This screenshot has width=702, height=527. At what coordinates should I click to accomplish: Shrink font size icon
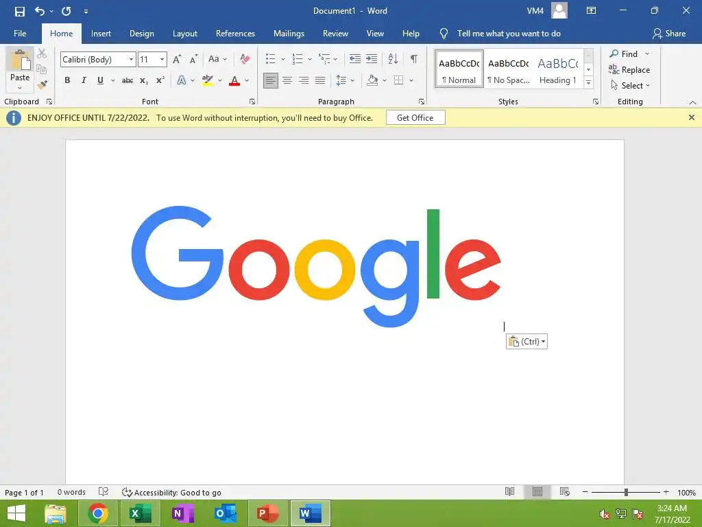point(193,59)
